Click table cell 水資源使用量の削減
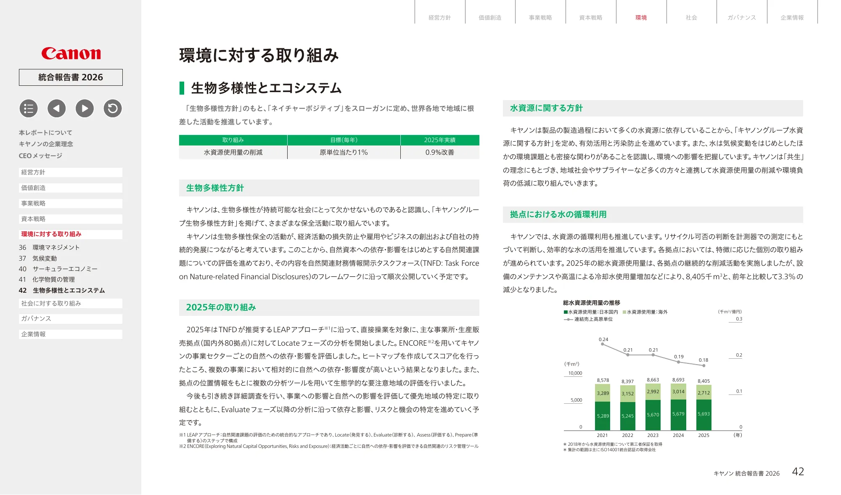Screen dimensions: 841x495 (x=233, y=152)
